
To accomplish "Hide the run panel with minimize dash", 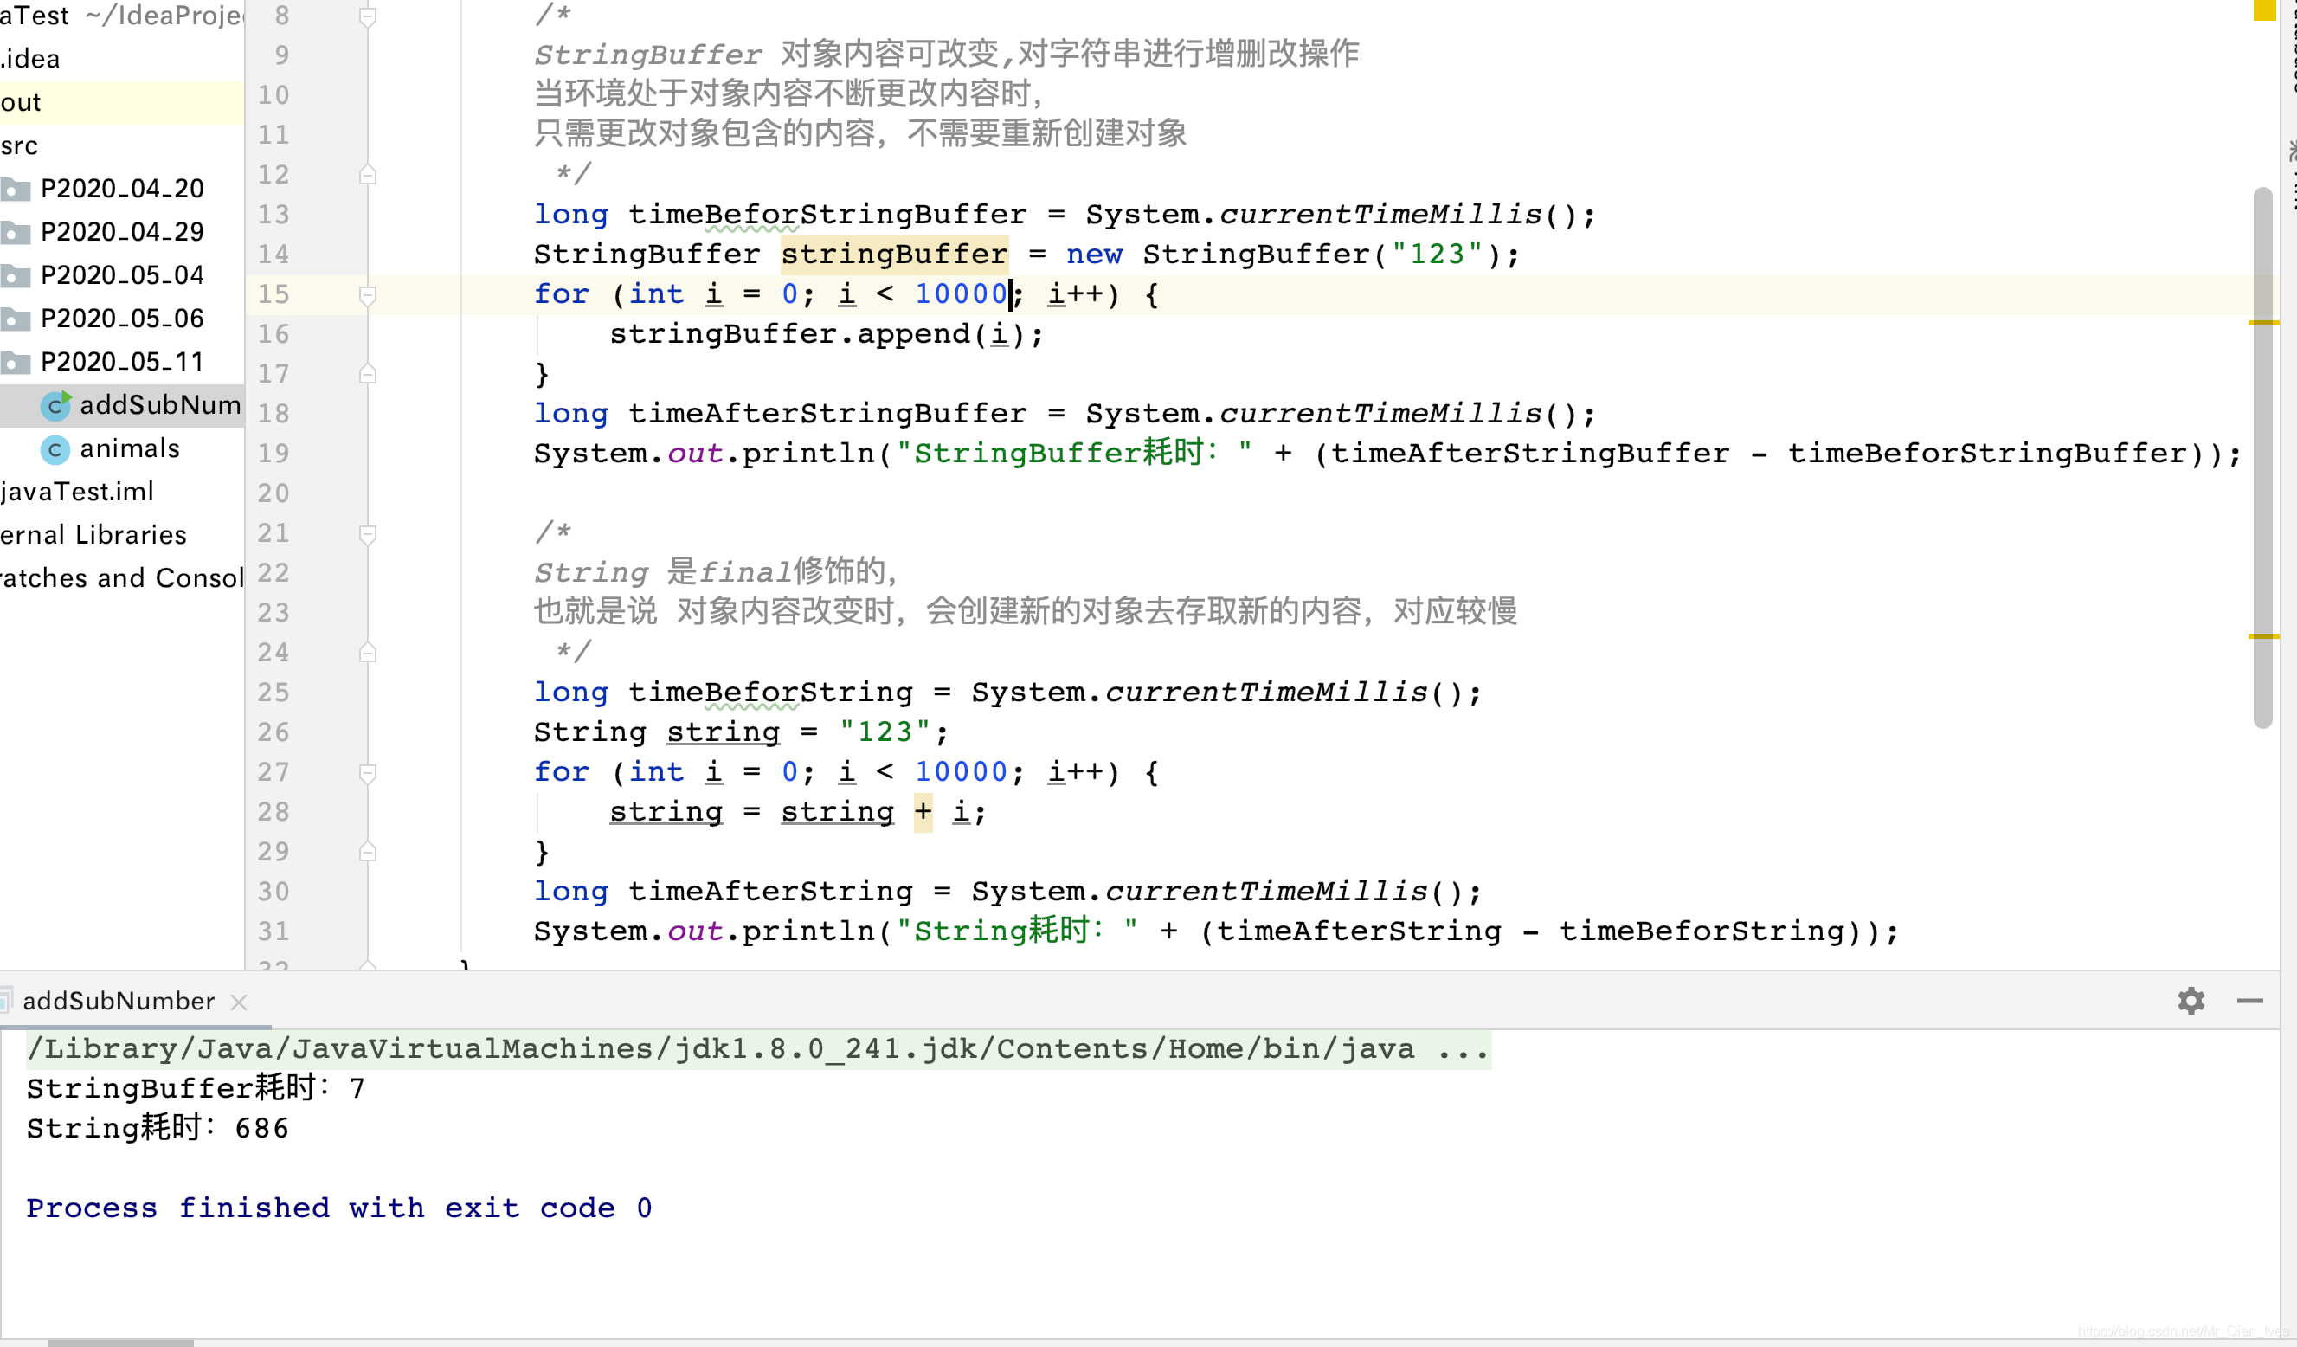I will (2249, 1001).
